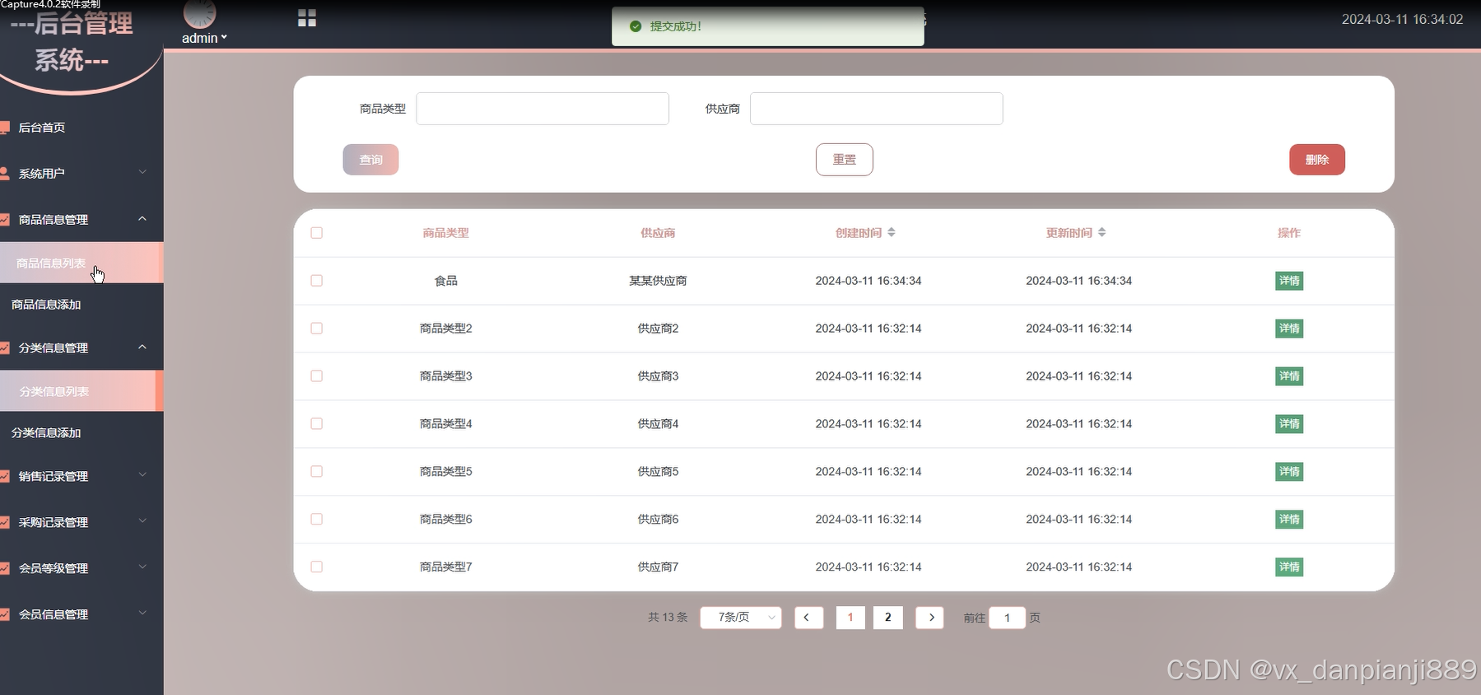
Task: Sort by 更新时间 using sort arrows
Action: coord(1102,232)
